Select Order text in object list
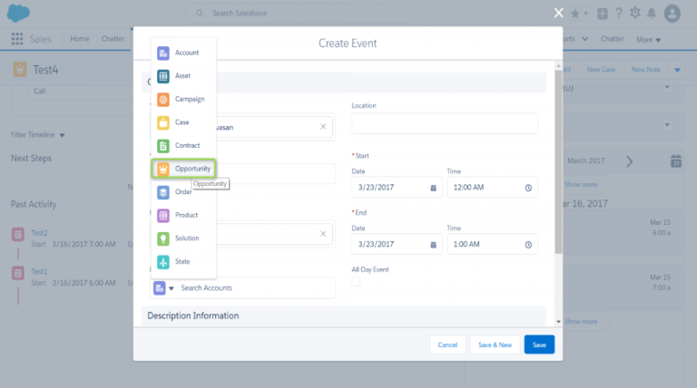 pos(183,192)
